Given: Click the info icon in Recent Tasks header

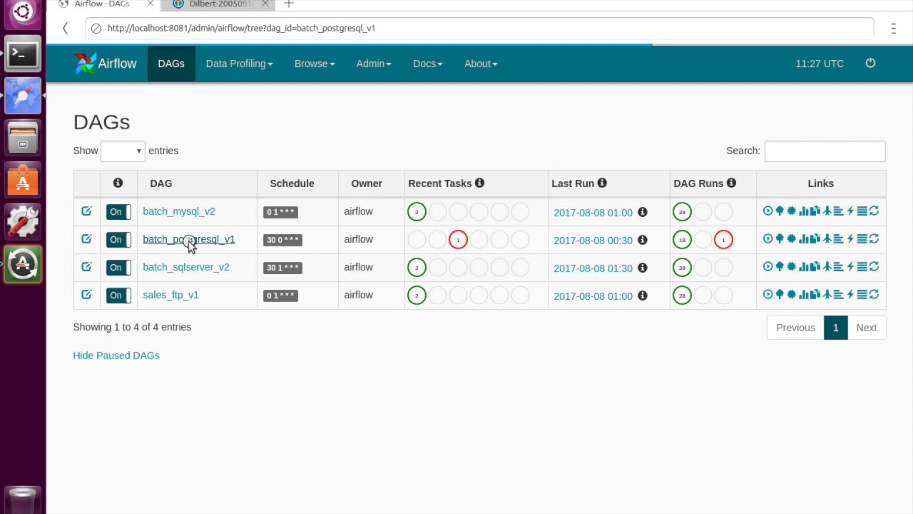Looking at the screenshot, I should [479, 183].
